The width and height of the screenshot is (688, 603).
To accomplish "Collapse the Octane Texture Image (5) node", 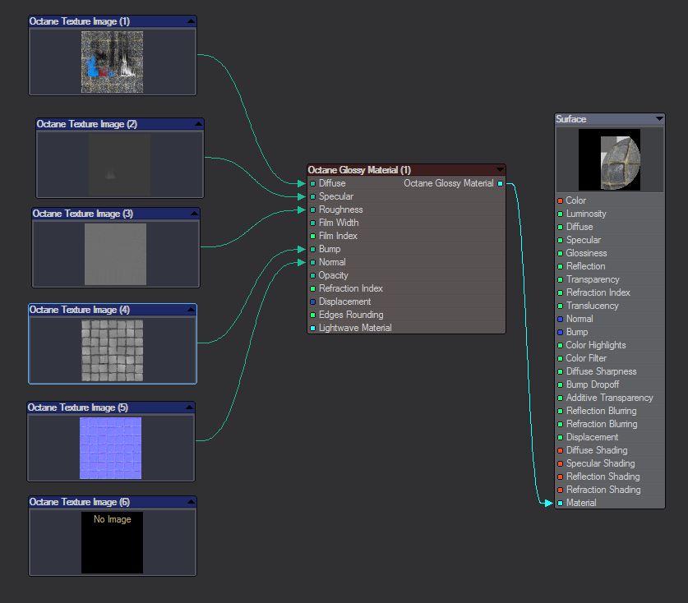I will (x=189, y=407).
